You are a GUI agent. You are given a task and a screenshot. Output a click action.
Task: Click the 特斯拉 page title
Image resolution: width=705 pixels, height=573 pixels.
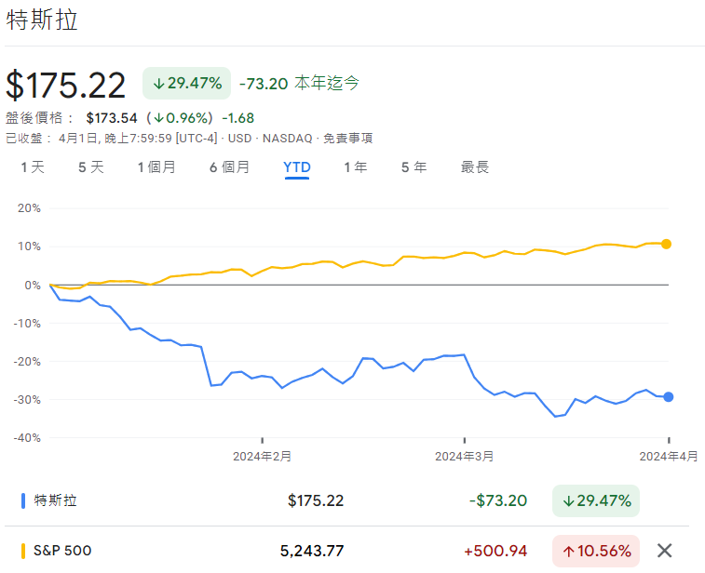(42, 20)
